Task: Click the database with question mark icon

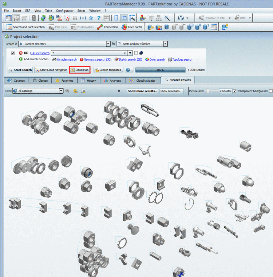Action: [x=206, y=27]
